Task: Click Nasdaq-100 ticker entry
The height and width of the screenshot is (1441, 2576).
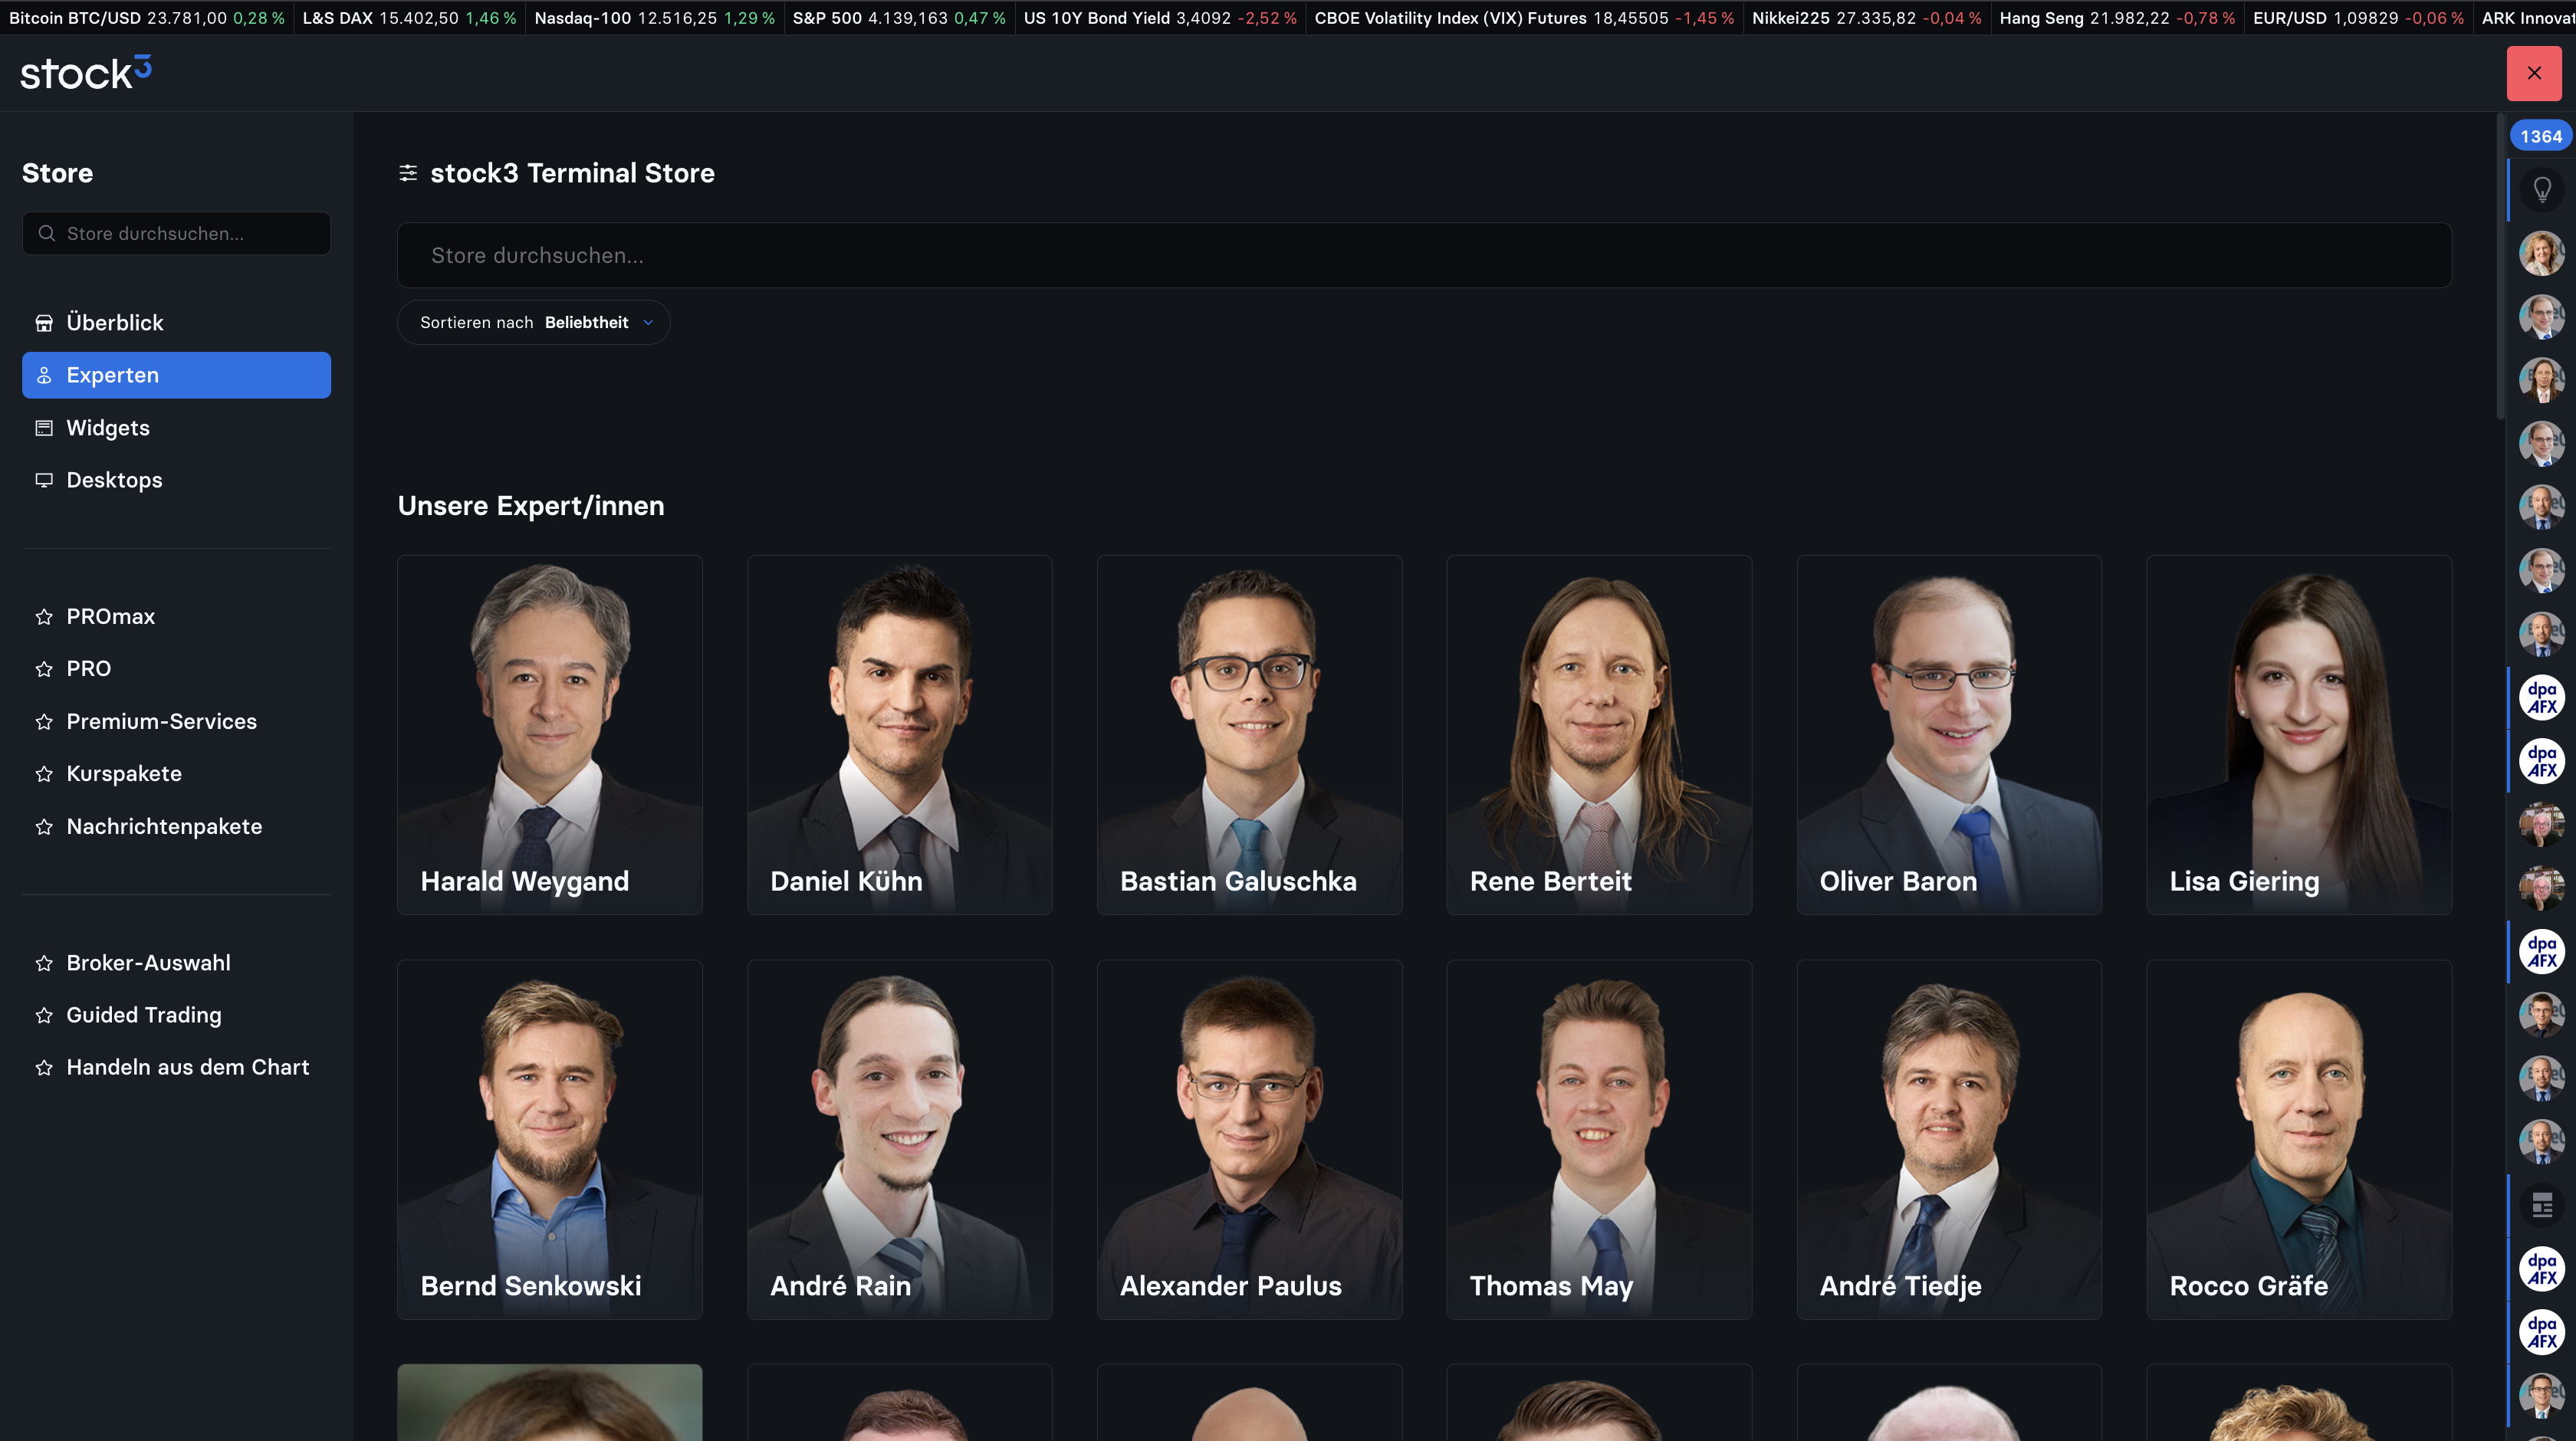Action: [655, 18]
